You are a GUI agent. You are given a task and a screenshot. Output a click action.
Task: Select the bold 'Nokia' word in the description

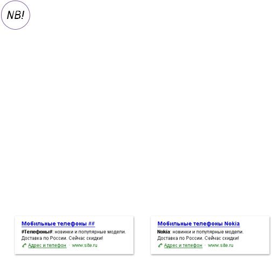tap(163, 232)
